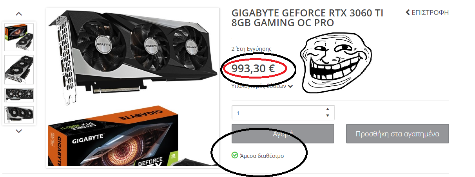Viewport: 475px width, 177px height.
Task: Select the third thumbnail showing front view
Action: (19, 95)
